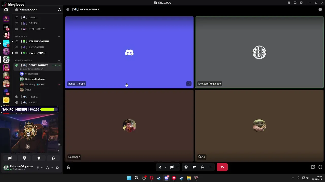Viewport: 325px width, 182px height.
Task: Open input options arrow in user panel
Action: pyautogui.click(x=42, y=168)
